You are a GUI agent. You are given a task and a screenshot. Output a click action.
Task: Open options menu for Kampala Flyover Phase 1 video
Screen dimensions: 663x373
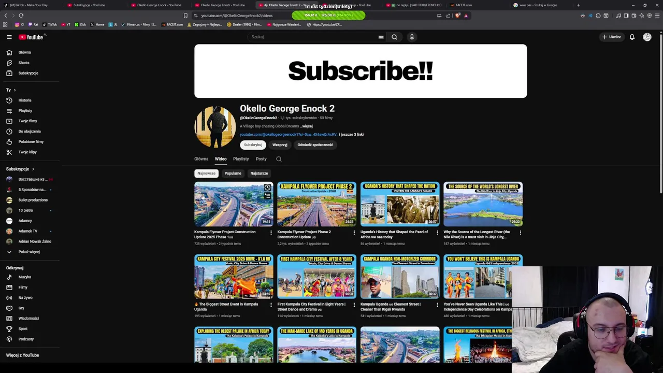[271, 233]
